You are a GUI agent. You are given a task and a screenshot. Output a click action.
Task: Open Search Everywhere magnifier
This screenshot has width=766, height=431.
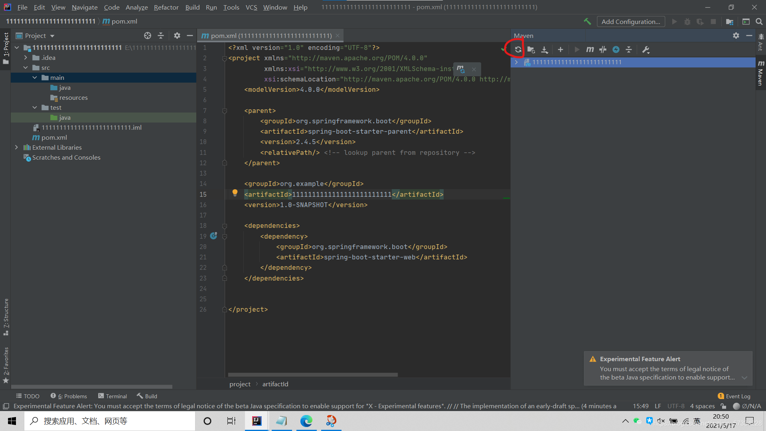click(759, 22)
